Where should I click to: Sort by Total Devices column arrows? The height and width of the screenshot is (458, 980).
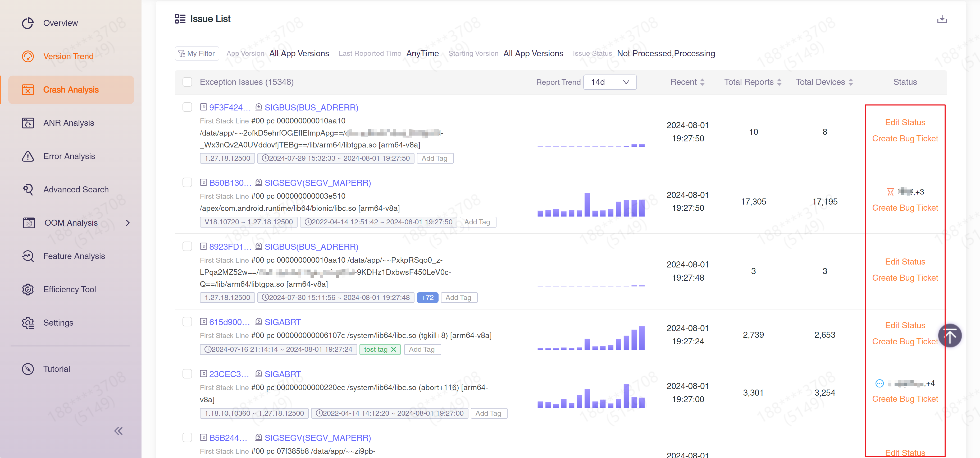[851, 82]
